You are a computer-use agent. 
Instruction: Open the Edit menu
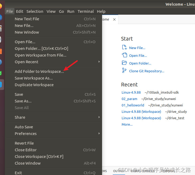click(20, 11)
